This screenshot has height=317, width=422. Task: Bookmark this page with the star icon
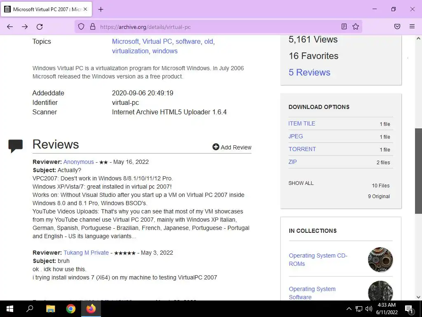[x=356, y=26]
